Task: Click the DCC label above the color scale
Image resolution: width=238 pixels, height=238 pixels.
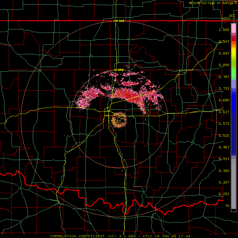Action: point(232,16)
